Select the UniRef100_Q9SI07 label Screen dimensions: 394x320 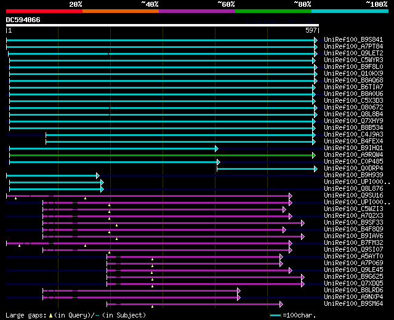coord(353,250)
